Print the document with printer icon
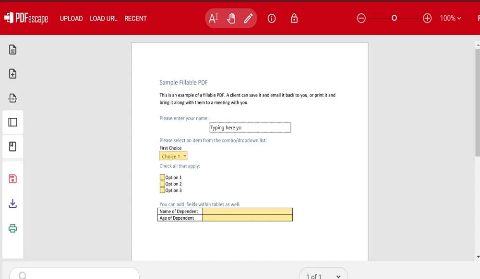Screen dimensions: 480x279 pyautogui.click(x=12, y=228)
